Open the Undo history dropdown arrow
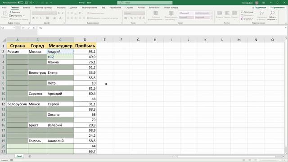Viewport: 288px width, 162px height. tap(33, 3)
